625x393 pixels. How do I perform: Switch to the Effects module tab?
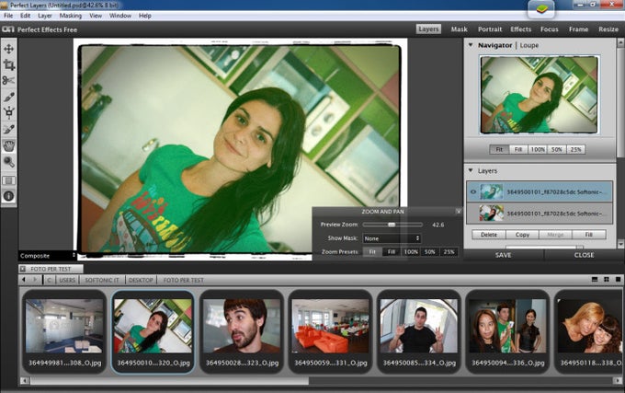point(520,29)
